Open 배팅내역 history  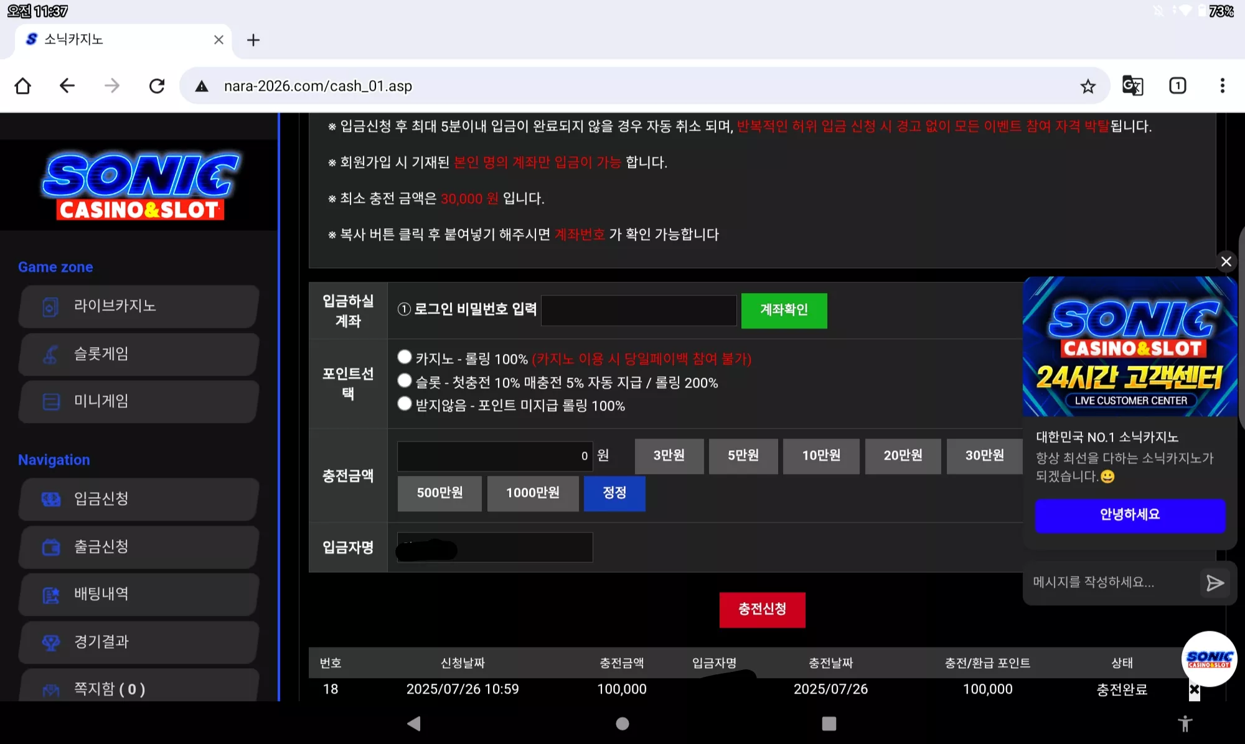(139, 595)
